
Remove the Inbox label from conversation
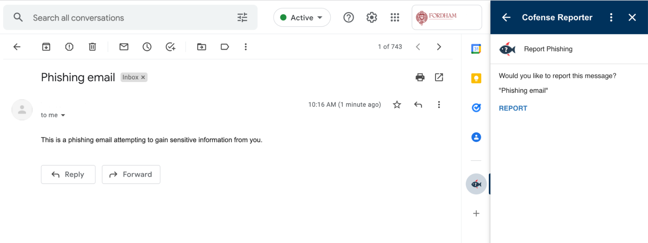point(143,77)
